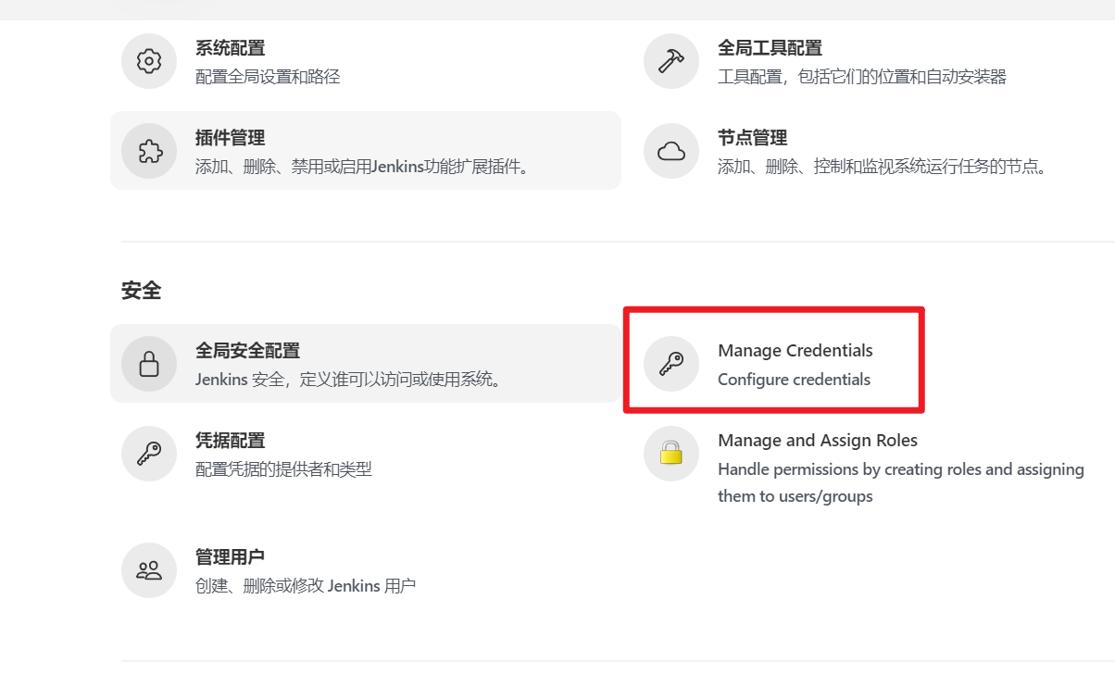Click the people icon for 管理用户
Image resolution: width=1115 pixels, height=699 pixels.
click(148, 570)
